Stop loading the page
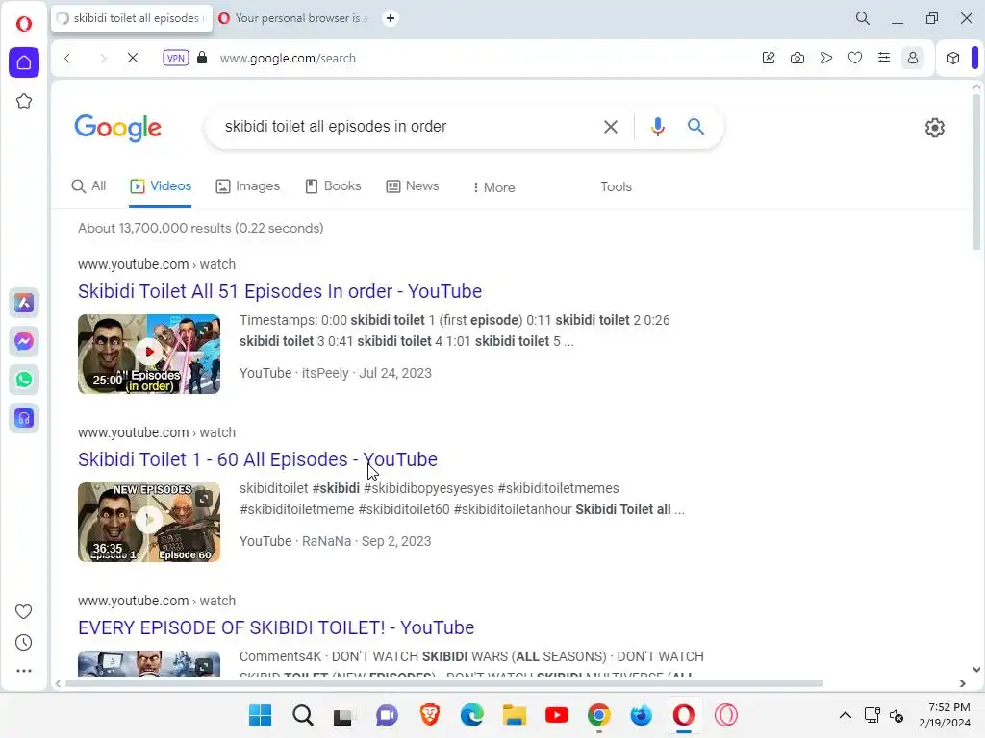 (133, 58)
